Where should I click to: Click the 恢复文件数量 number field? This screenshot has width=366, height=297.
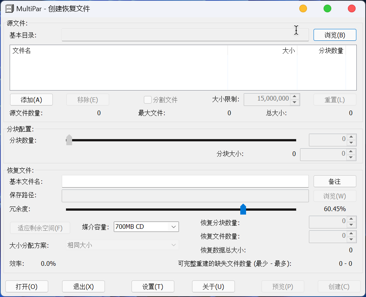(x=328, y=237)
